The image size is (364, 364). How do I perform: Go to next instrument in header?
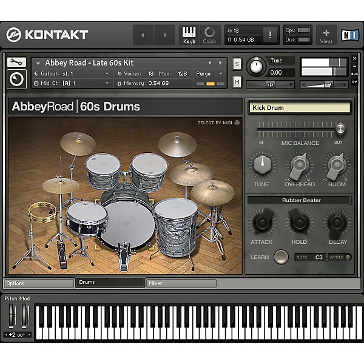point(165,35)
